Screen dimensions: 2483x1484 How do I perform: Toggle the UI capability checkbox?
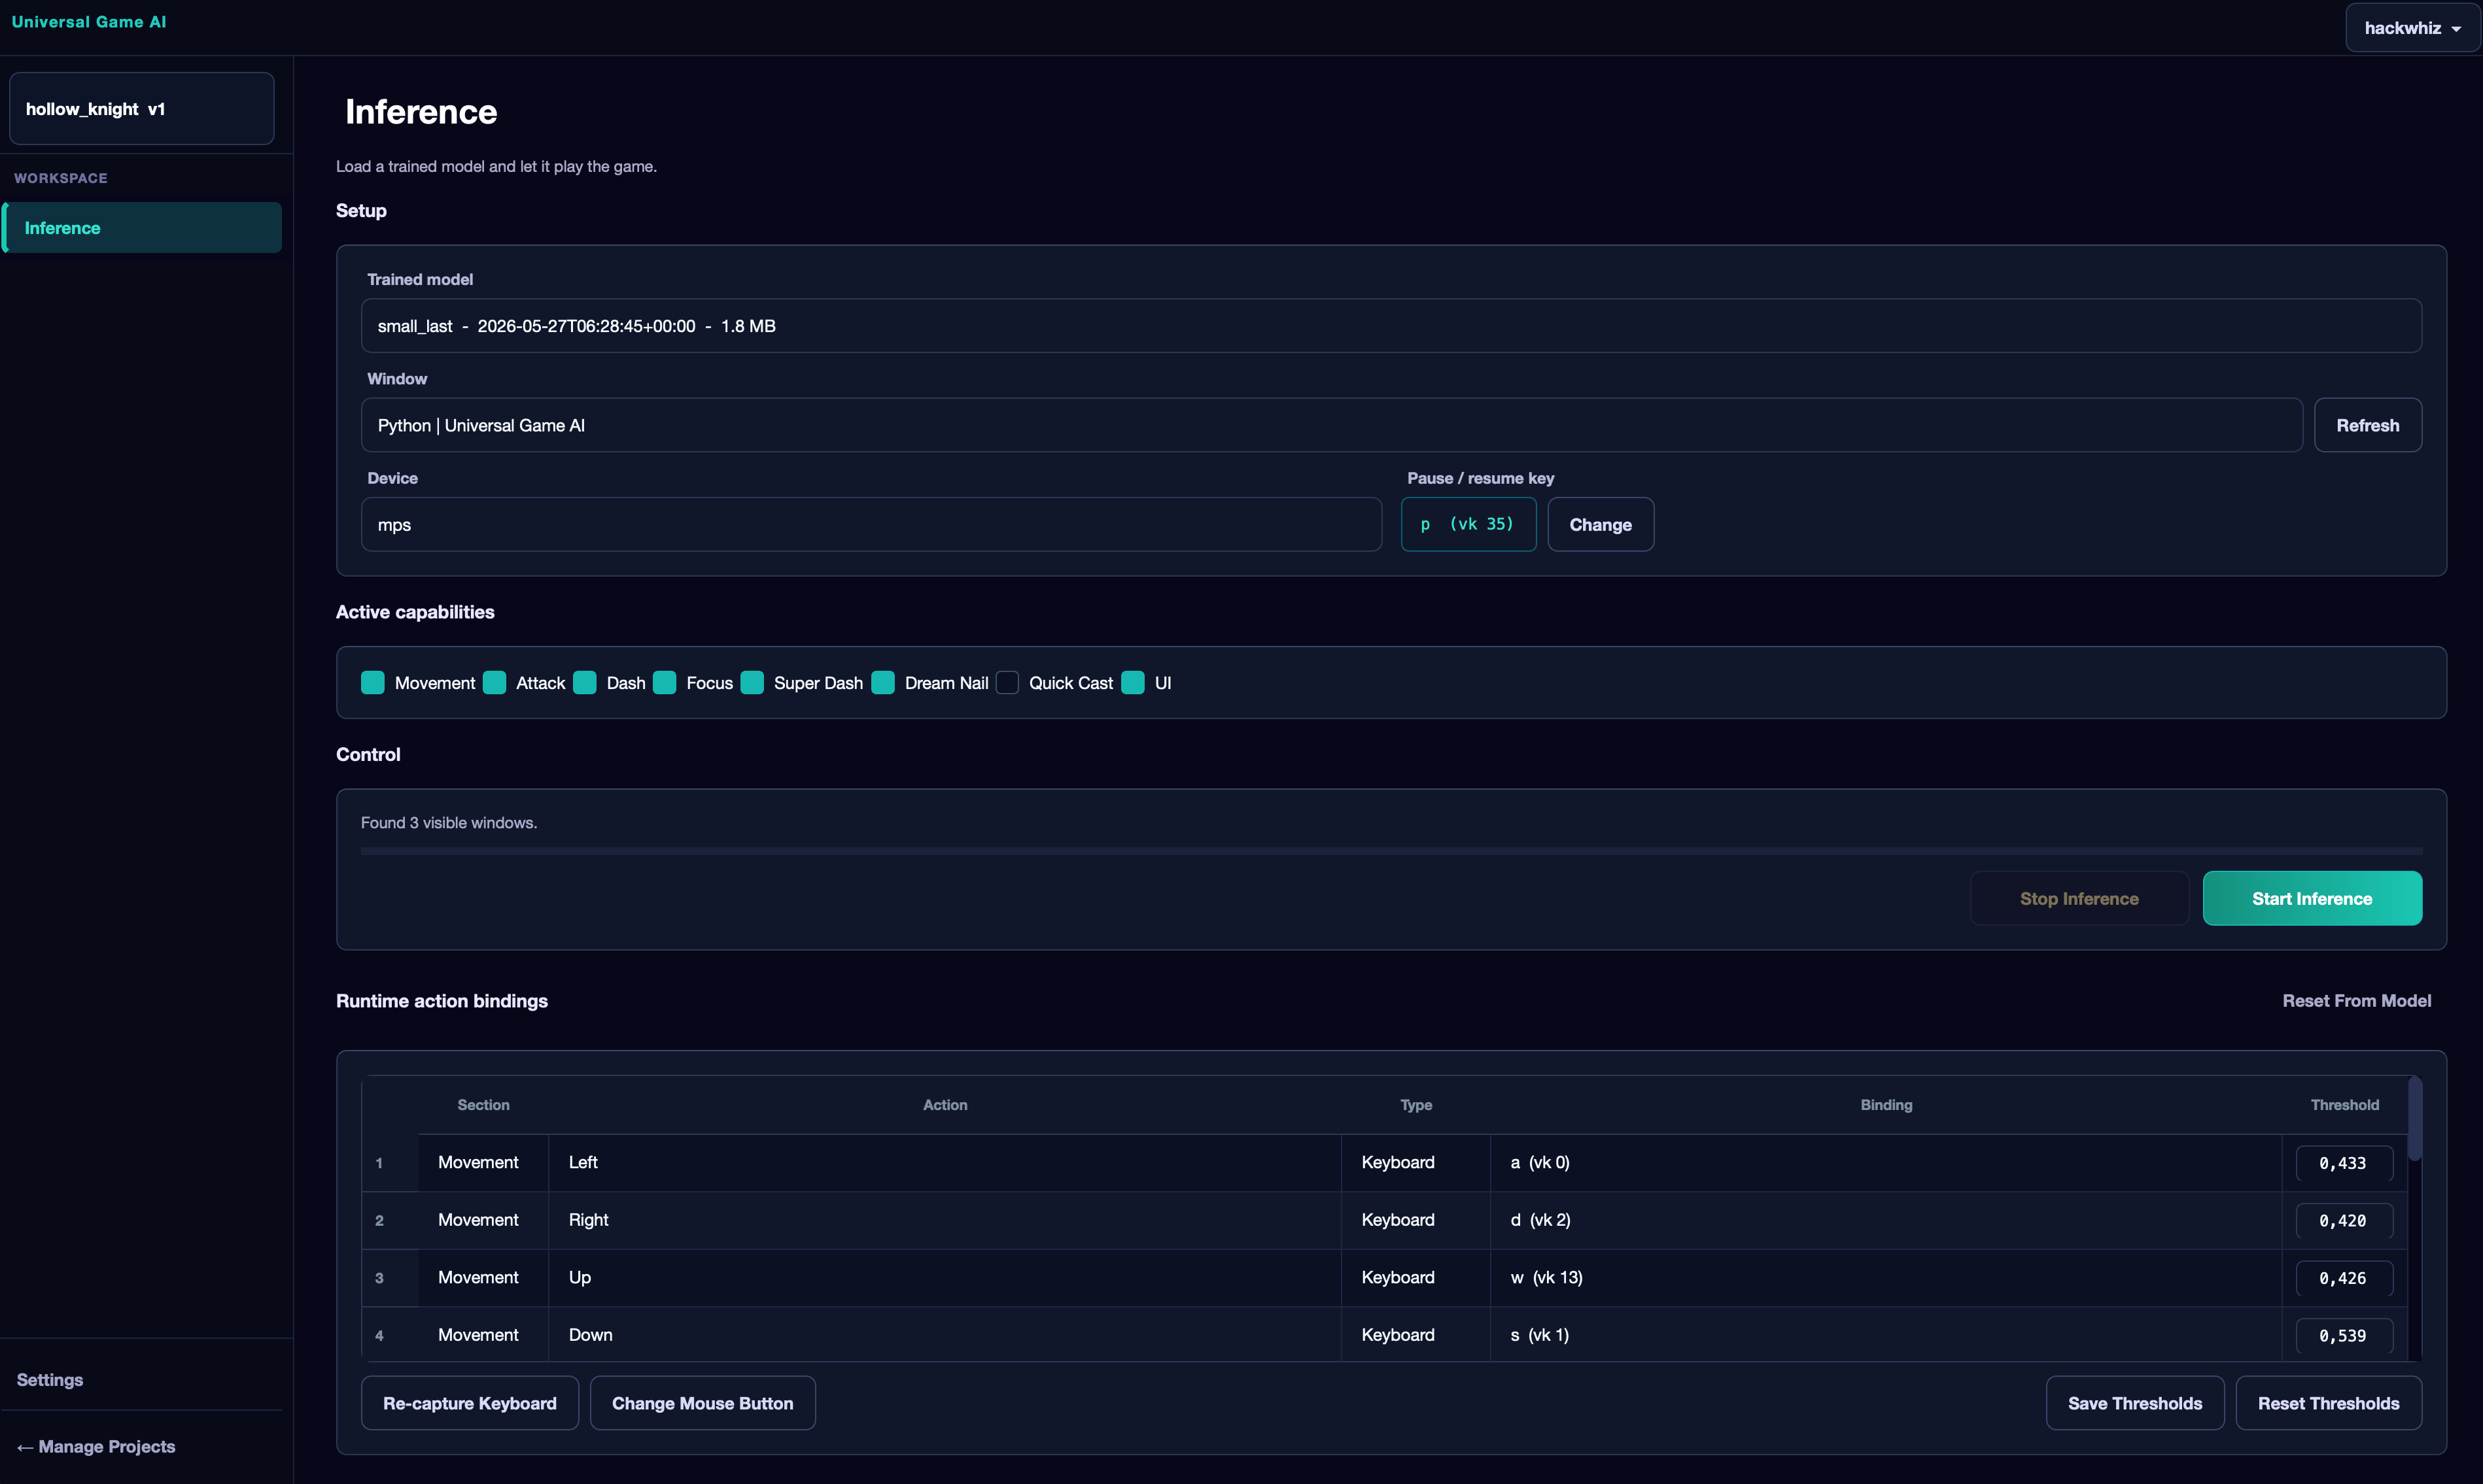[1132, 682]
